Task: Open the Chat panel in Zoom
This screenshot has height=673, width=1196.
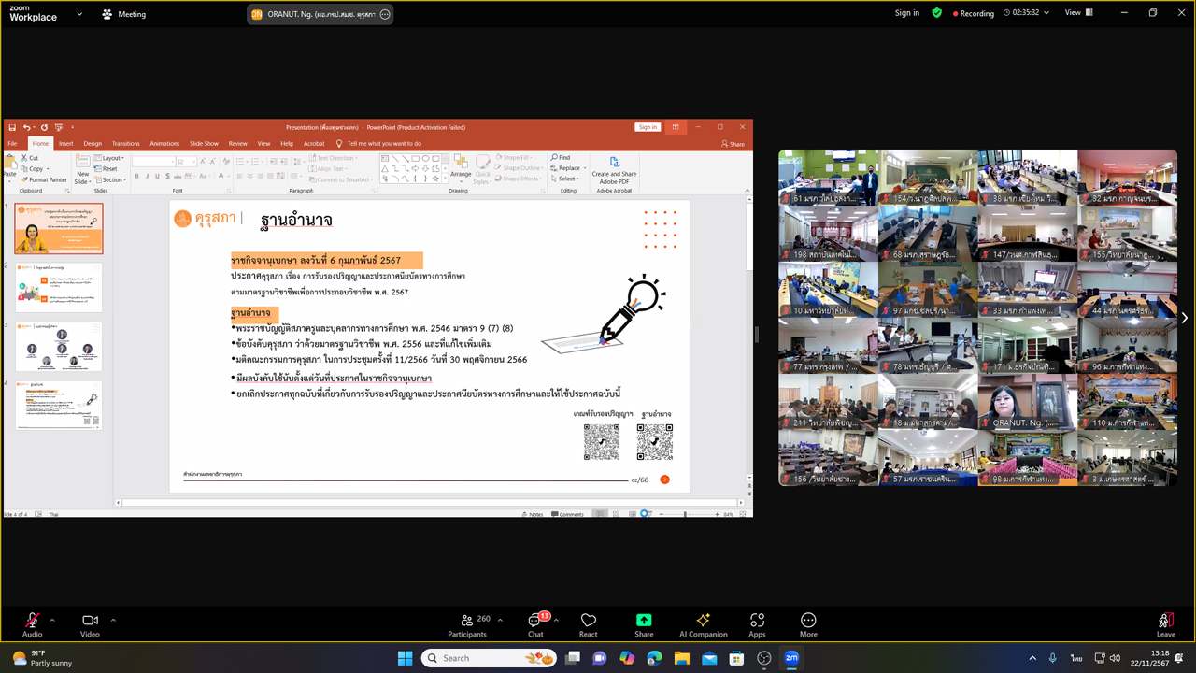Action: click(x=535, y=623)
